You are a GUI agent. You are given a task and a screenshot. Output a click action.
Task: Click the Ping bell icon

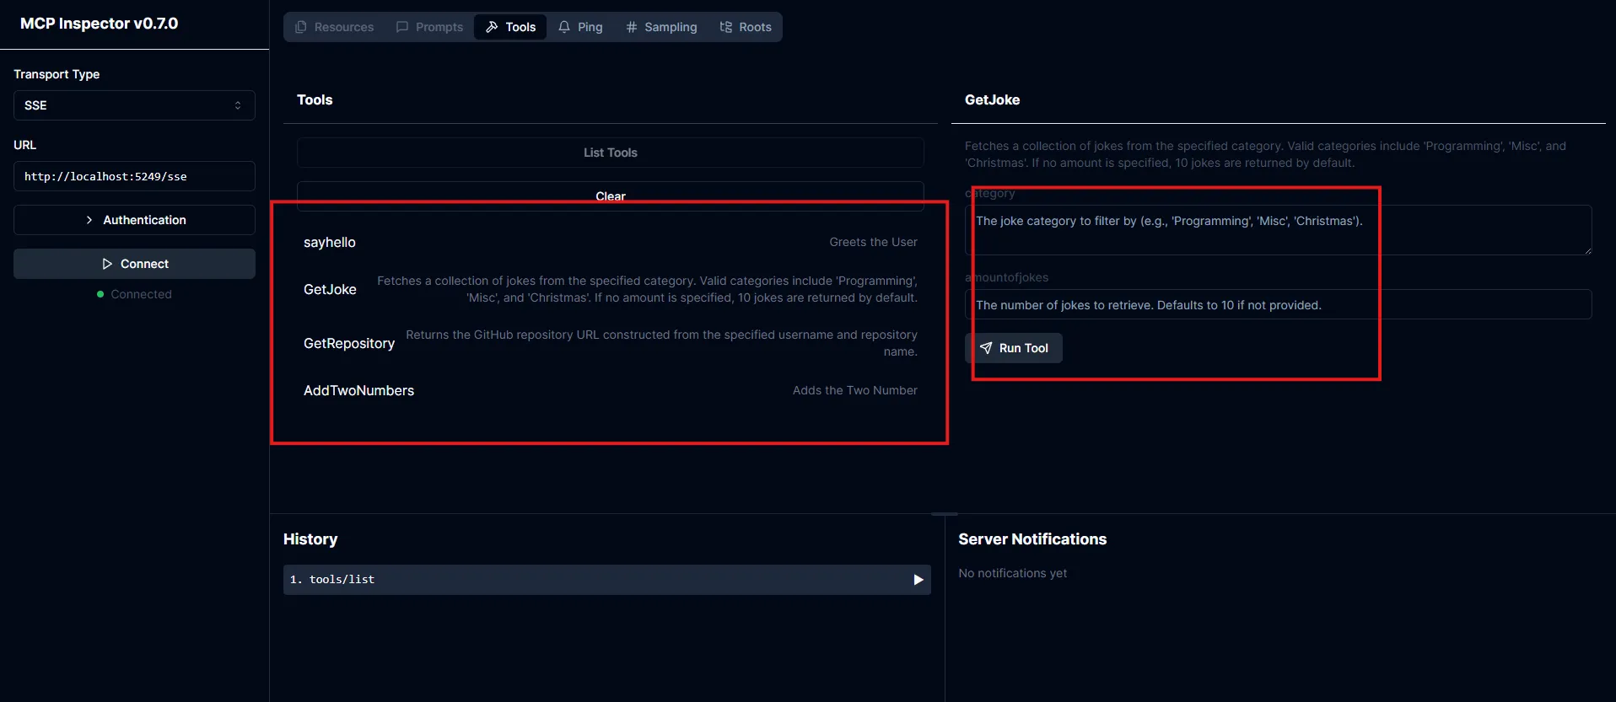[564, 27]
